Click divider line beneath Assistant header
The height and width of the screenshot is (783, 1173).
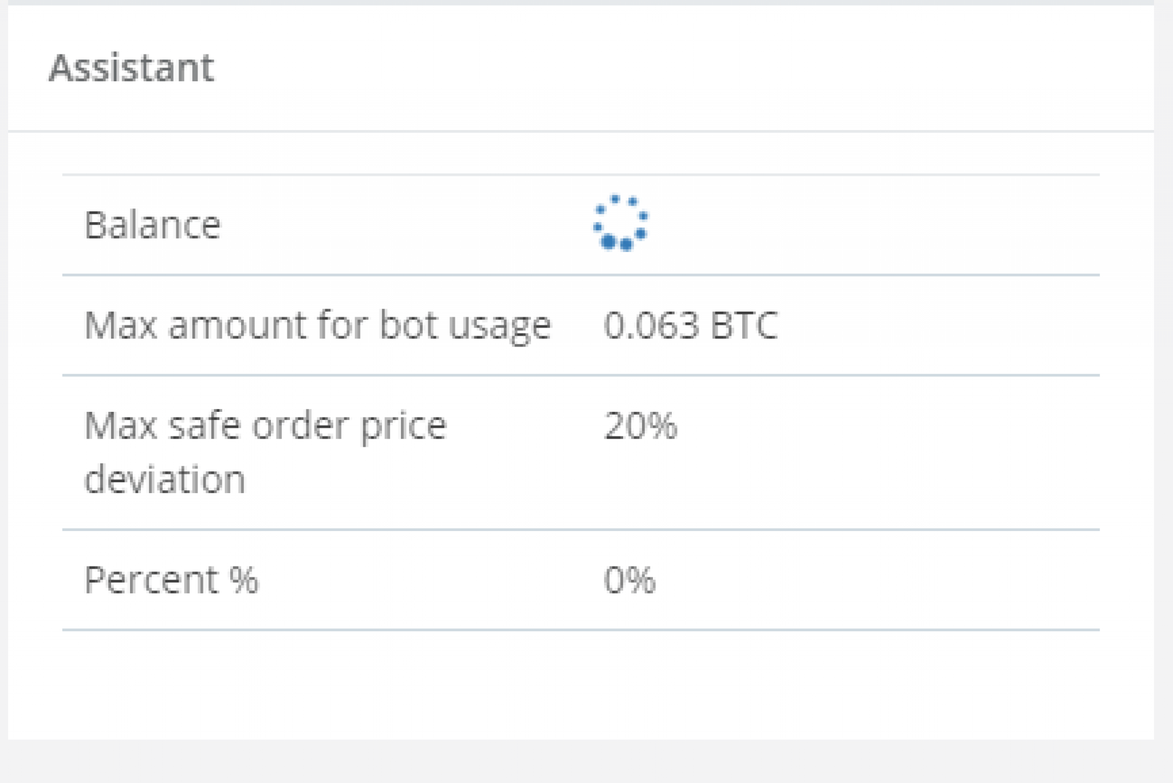click(573, 131)
